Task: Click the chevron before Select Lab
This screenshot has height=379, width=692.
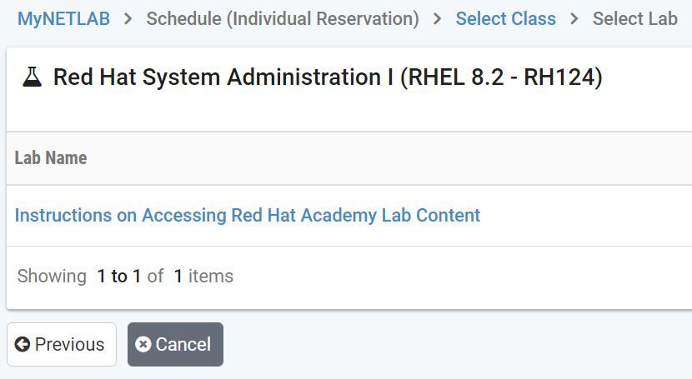Action: click(574, 18)
